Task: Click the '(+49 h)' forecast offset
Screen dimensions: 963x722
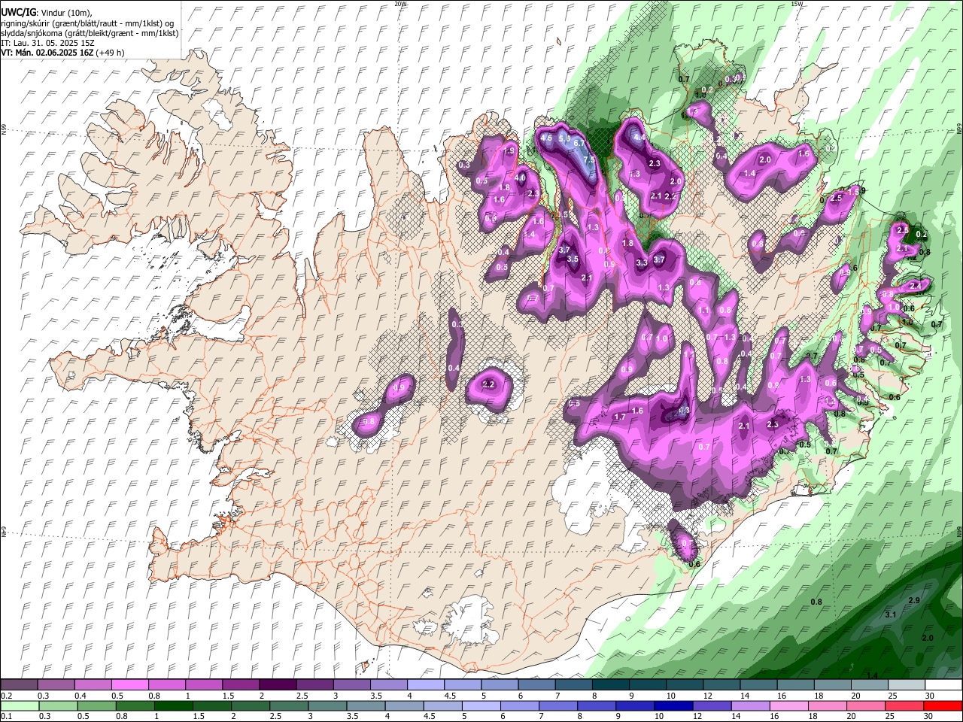Action: (x=110, y=53)
